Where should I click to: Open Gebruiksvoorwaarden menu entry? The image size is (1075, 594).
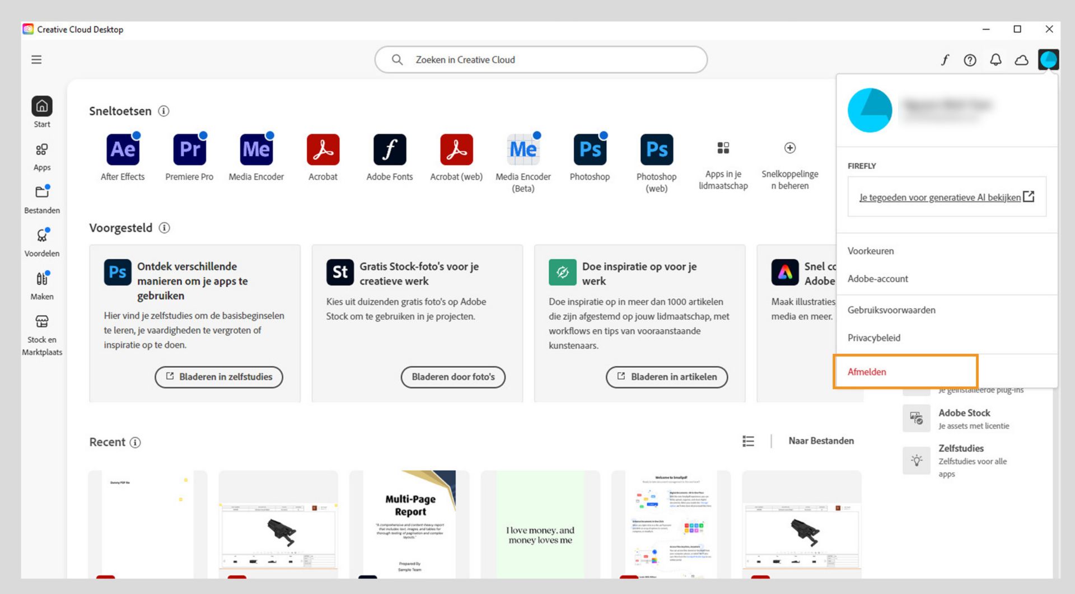[891, 310]
